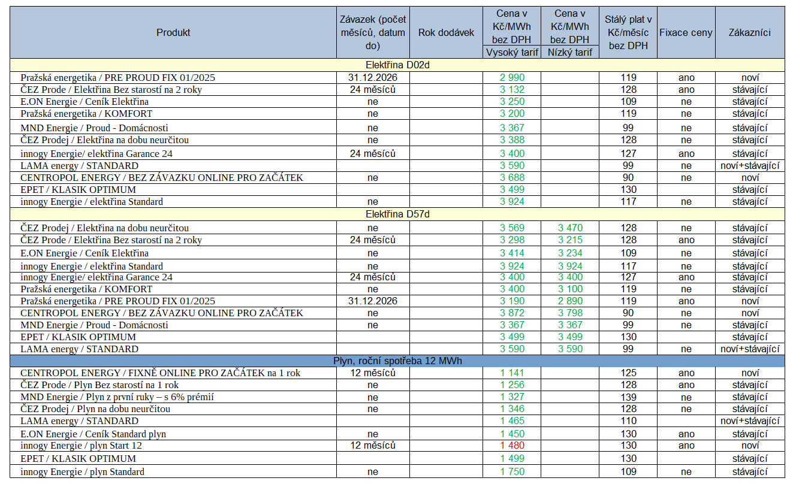Click the price cell '3 132'
Viewport: 790px width, 484px height.
[512, 89]
